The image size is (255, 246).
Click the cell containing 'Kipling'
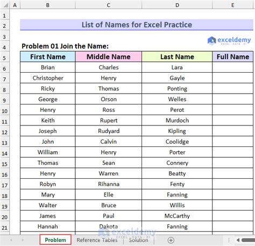177,131
